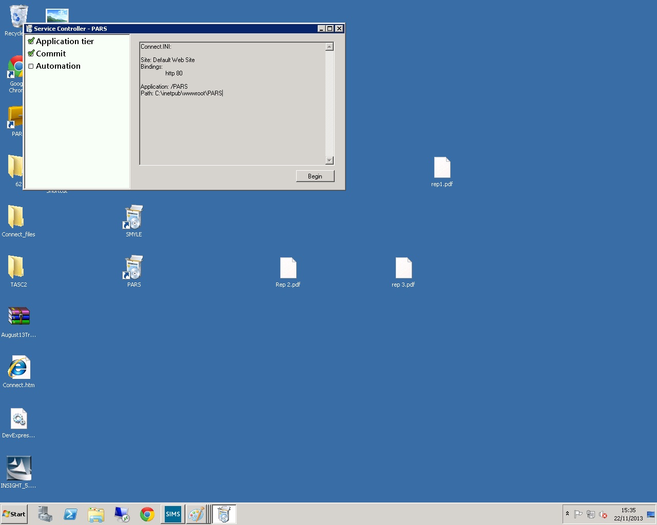
Task: Select the rep1.pdf file on desktop
Action: (x=442, y=172)
